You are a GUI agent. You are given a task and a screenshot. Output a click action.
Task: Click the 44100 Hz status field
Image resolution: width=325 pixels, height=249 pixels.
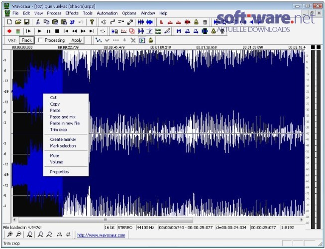tap(145, 228)
